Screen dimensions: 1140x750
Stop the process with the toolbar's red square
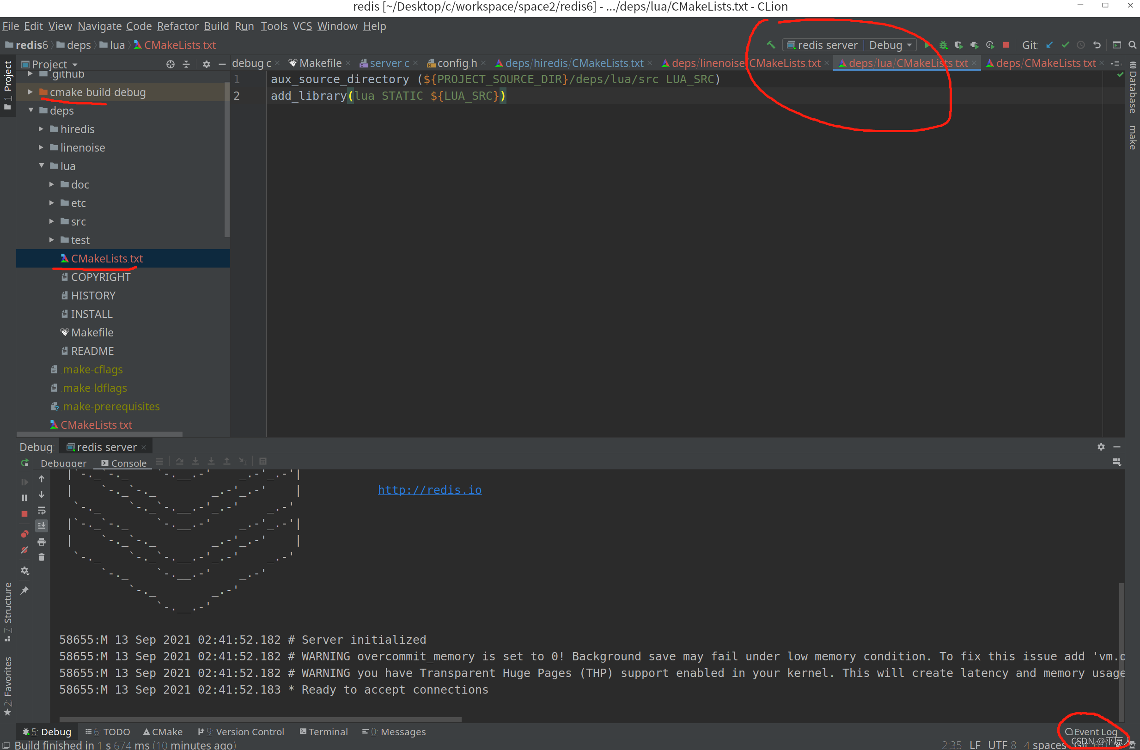[x=1006, y=45]
